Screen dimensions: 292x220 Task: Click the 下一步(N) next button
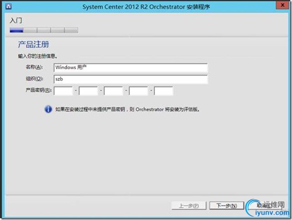click(x=227, y=205)
